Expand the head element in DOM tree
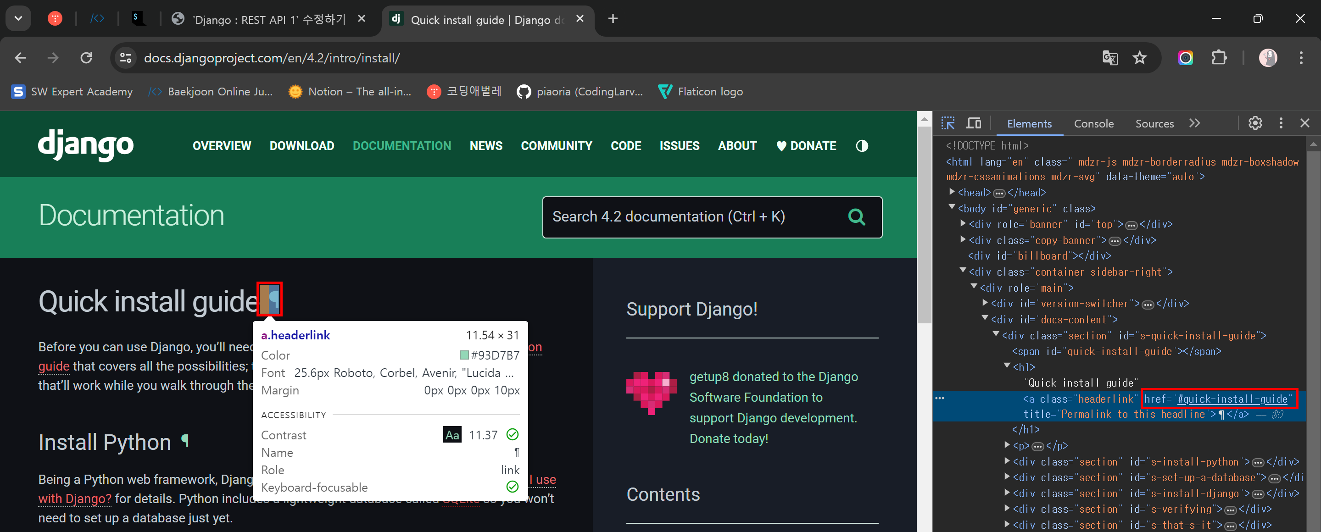Viewport: 1321px width, 532px height. 952,192
